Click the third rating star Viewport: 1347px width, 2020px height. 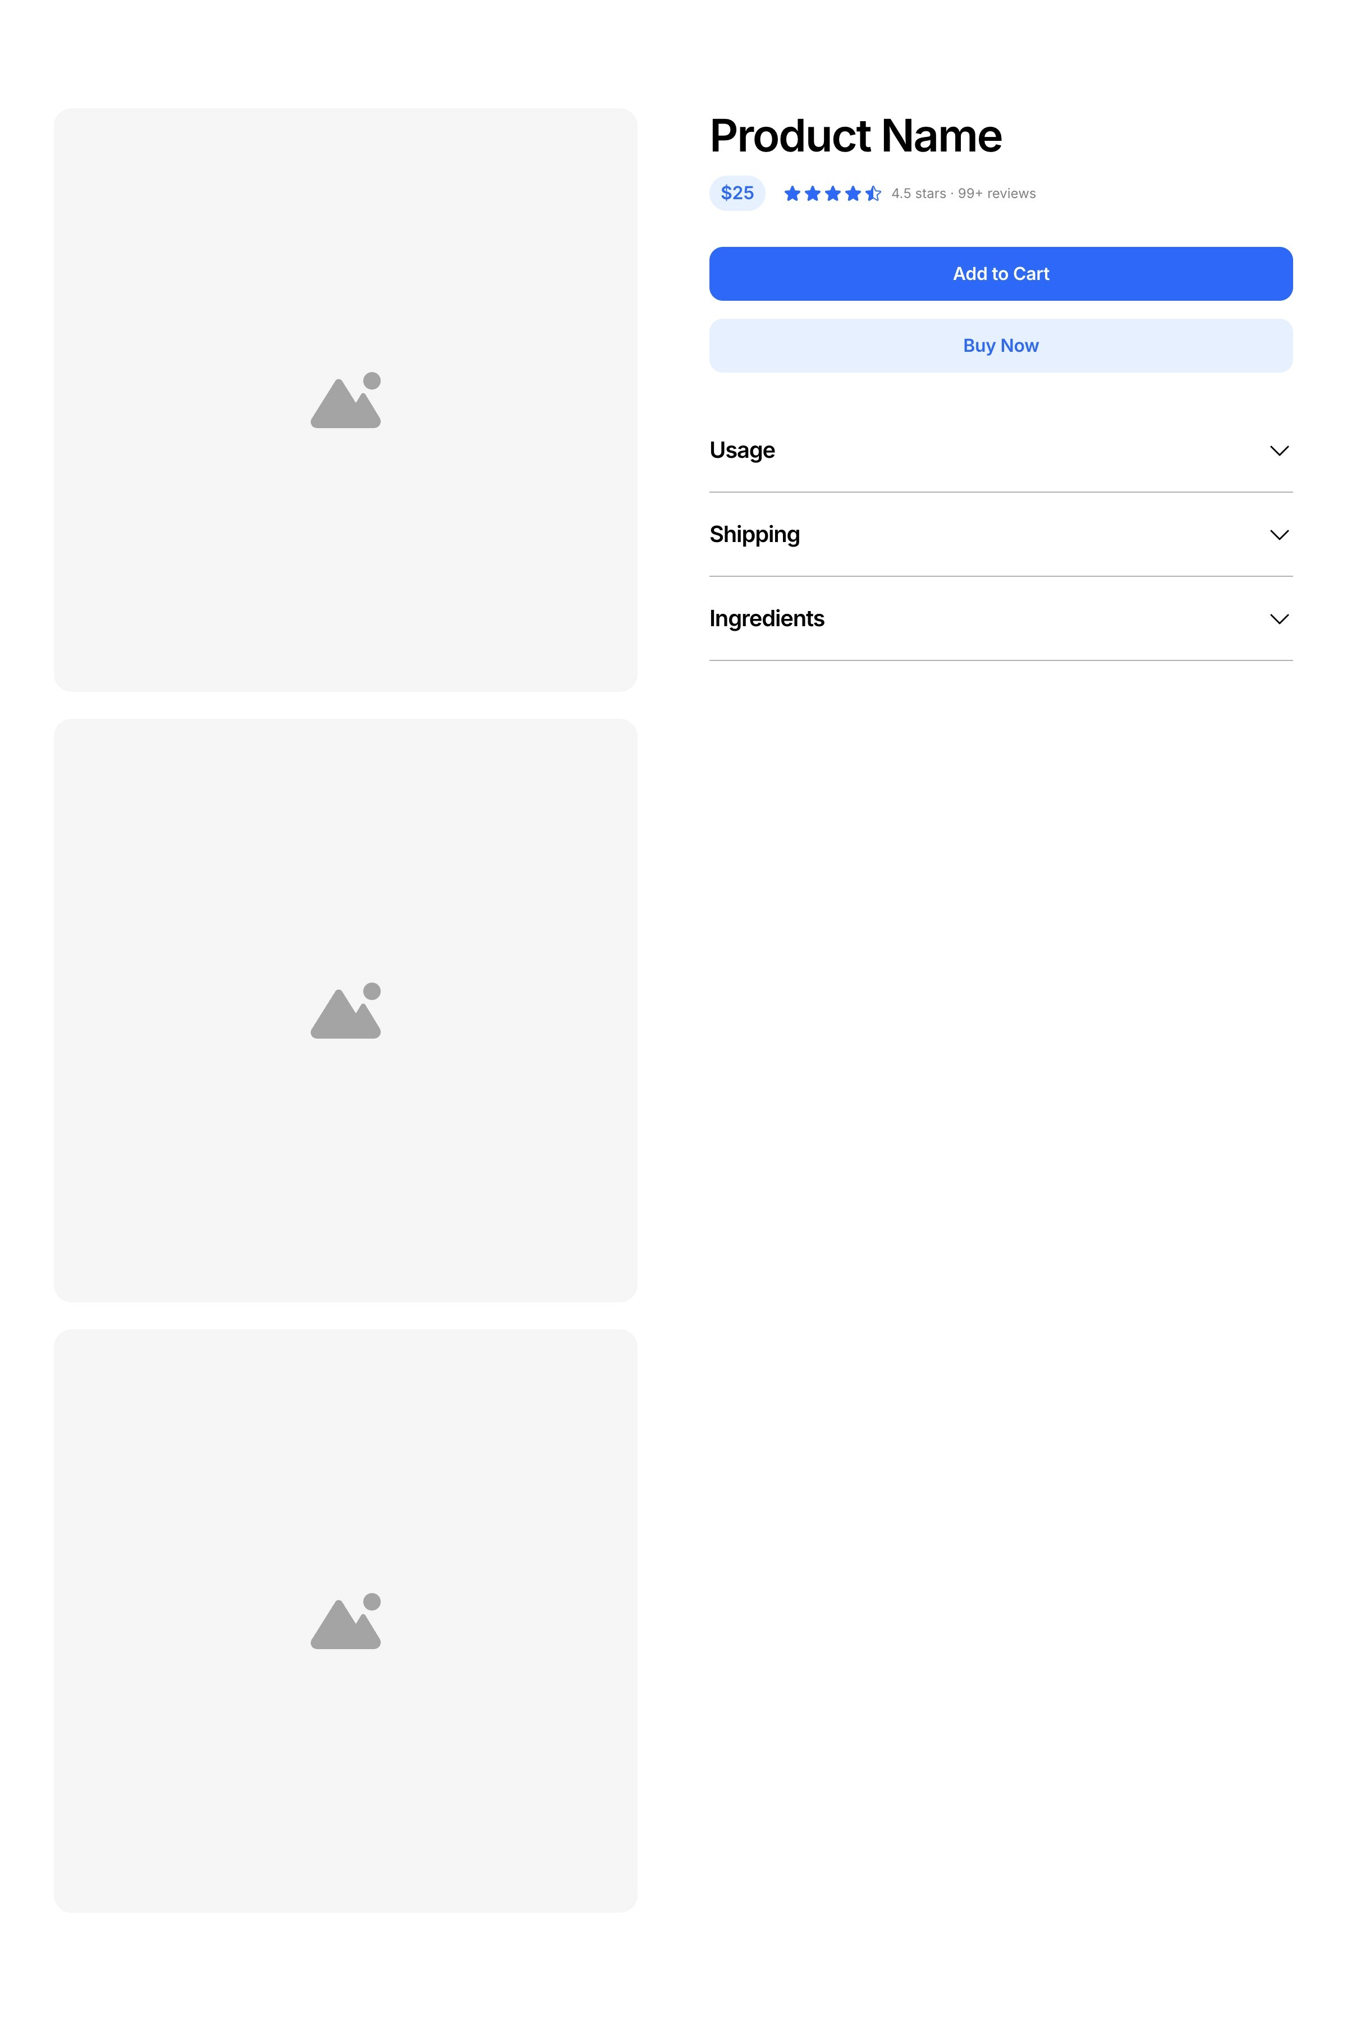832,193
